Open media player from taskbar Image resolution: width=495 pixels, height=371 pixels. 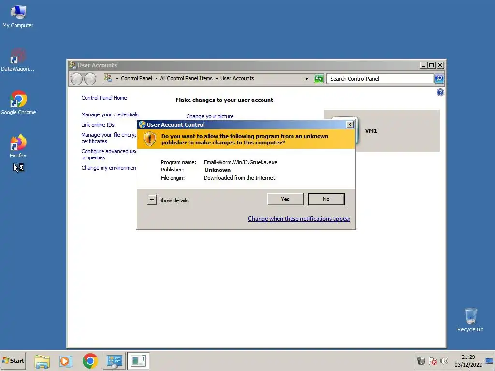[66, 361]
